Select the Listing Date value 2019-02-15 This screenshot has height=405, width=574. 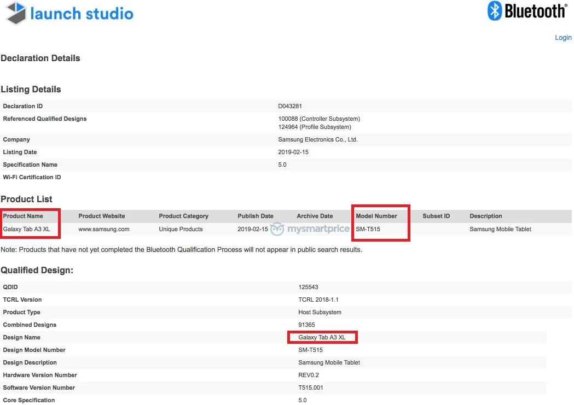(x=293, y=152)
